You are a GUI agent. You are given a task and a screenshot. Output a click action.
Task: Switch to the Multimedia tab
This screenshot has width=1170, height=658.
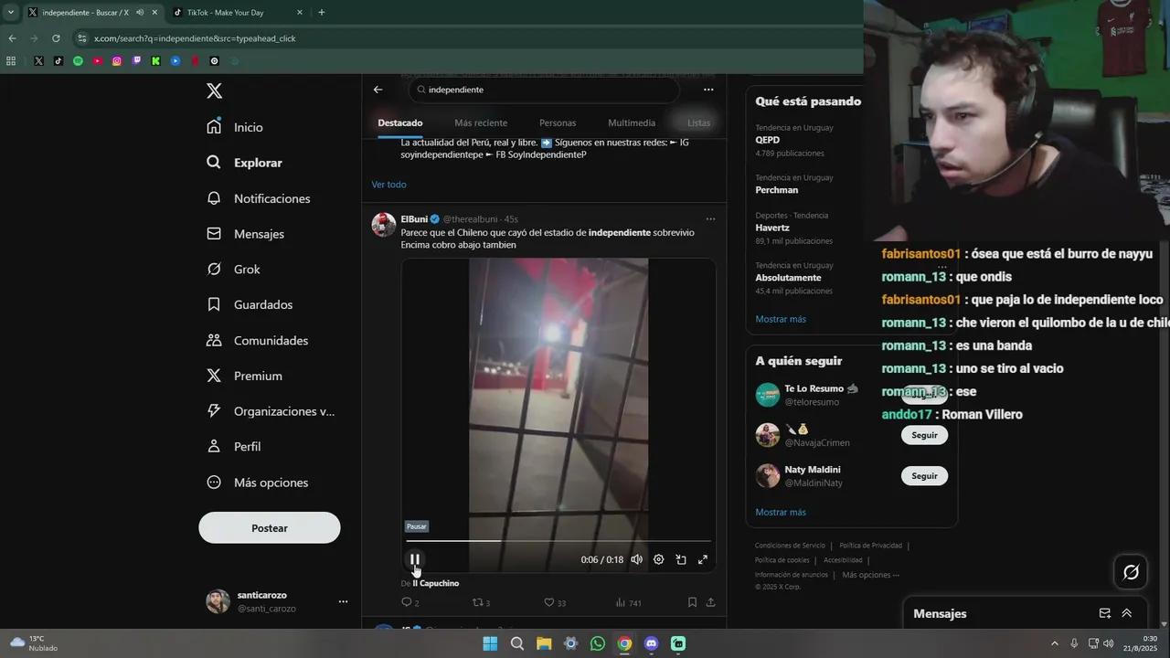[x=632, y=122]
